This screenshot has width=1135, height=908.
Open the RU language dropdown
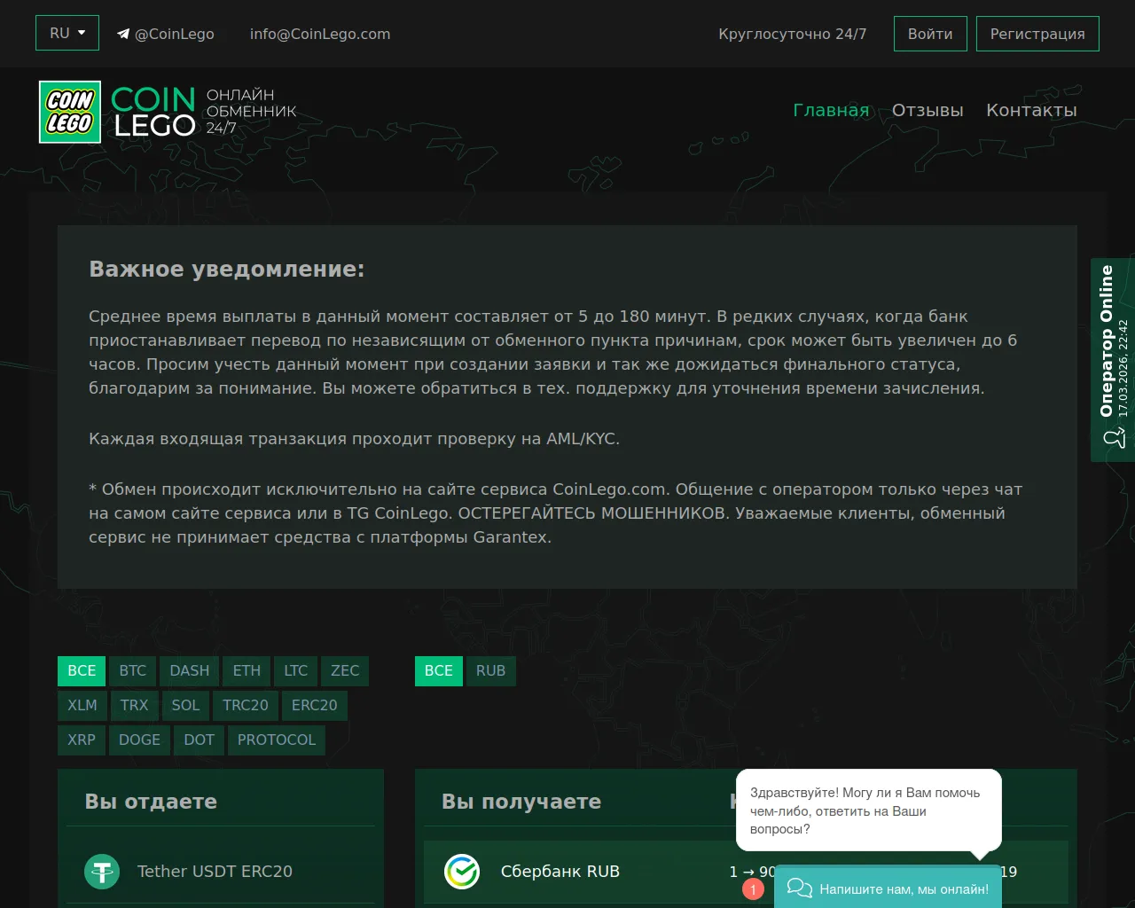67,34
